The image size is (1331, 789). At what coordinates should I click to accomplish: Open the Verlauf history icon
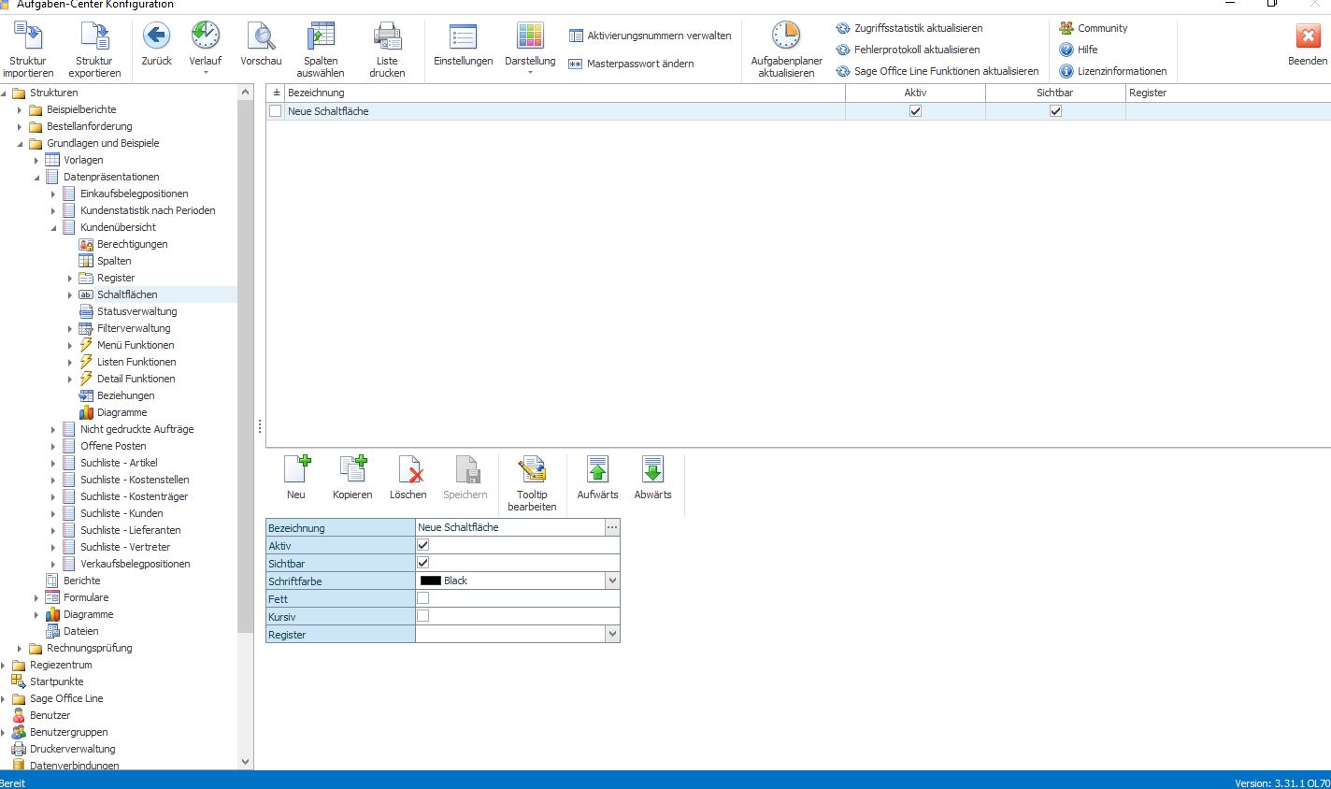[x=206, y=36]
